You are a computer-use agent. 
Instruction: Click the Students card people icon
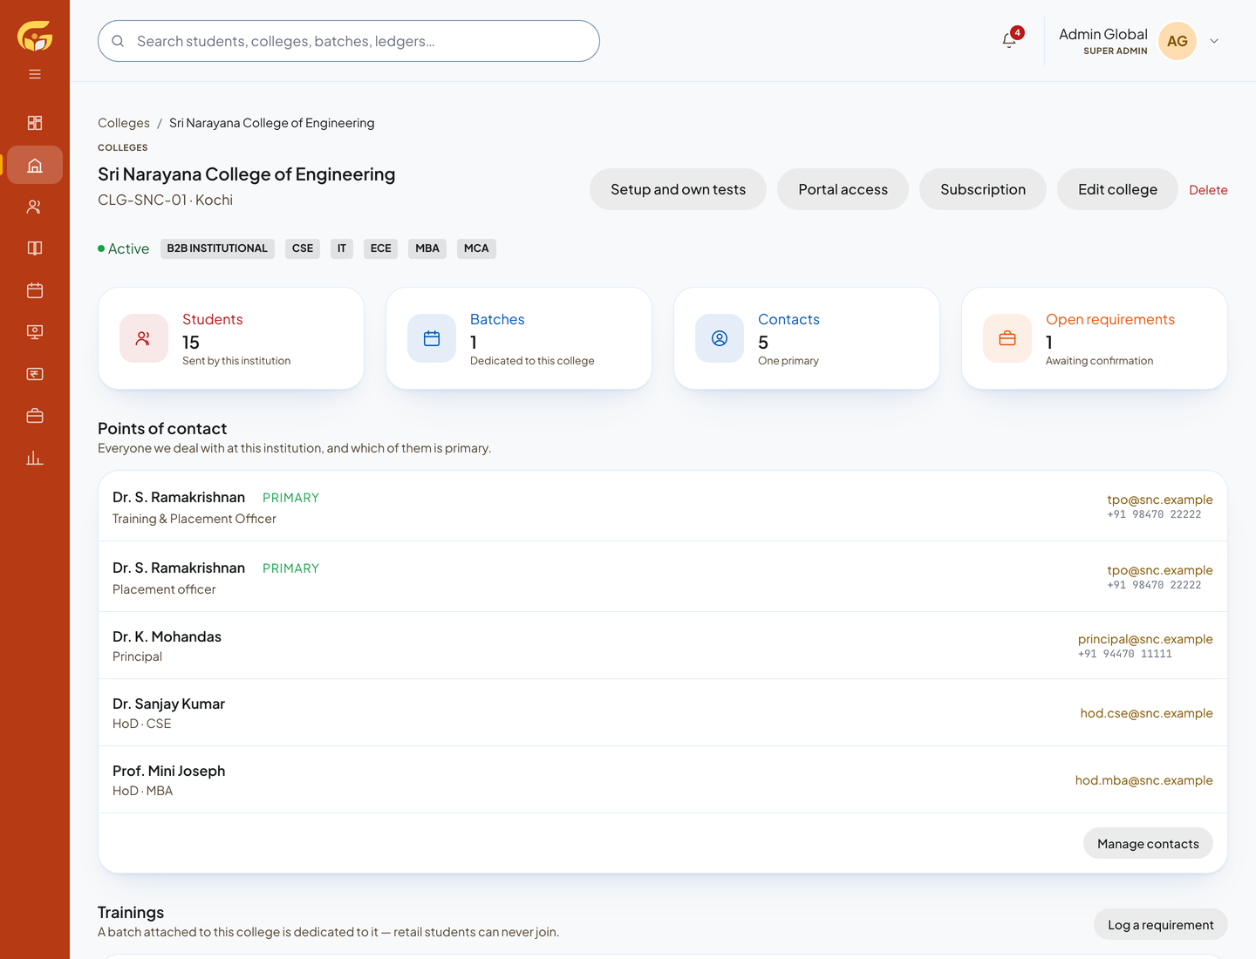(144, 338)
